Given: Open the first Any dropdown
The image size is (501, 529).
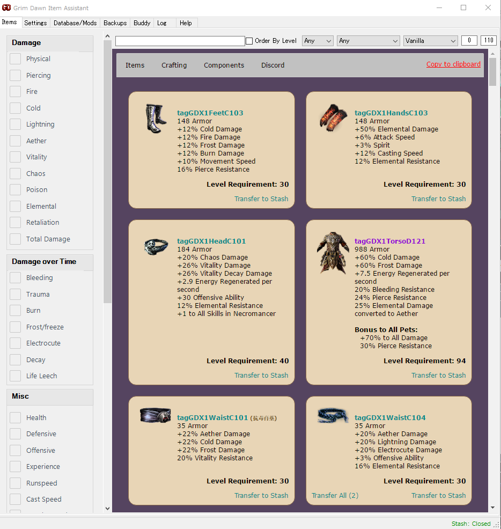Looking at the screenshot, I should 318,41.
